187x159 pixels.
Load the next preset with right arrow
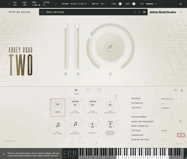[139, 12]
